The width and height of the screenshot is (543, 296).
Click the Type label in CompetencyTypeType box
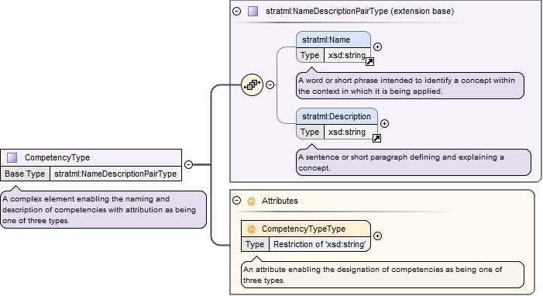click(255, 244)
